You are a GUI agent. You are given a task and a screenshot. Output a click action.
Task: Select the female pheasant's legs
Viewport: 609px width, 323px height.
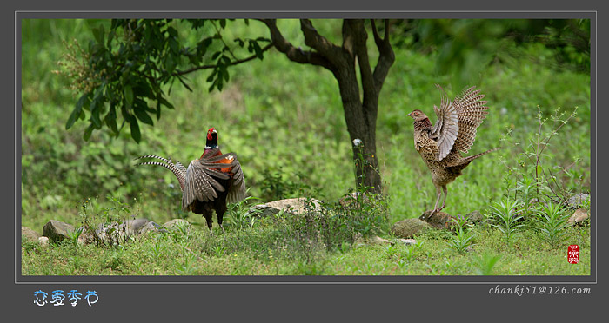pos(438,200)
